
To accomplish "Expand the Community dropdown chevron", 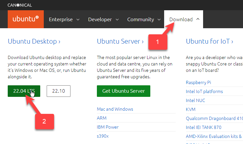I will point(159,20).
